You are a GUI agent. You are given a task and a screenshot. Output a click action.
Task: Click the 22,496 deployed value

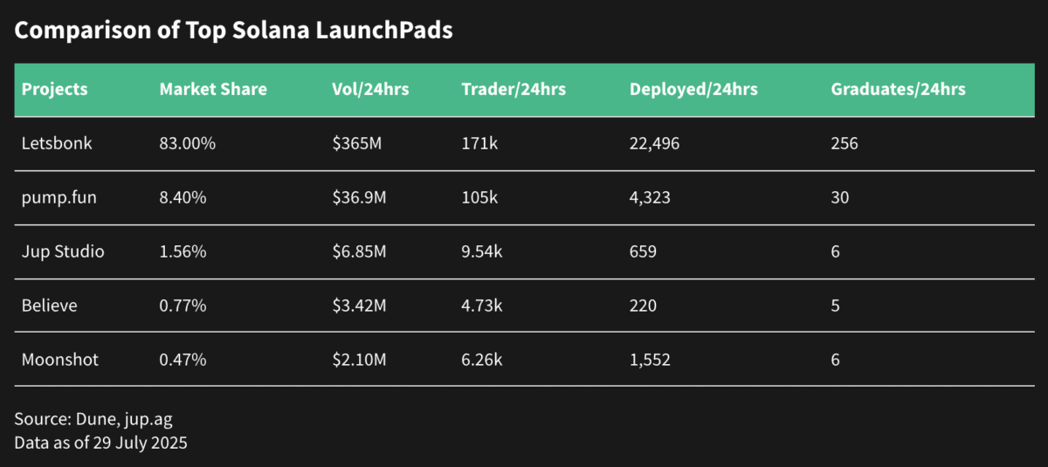click(654, 143)
